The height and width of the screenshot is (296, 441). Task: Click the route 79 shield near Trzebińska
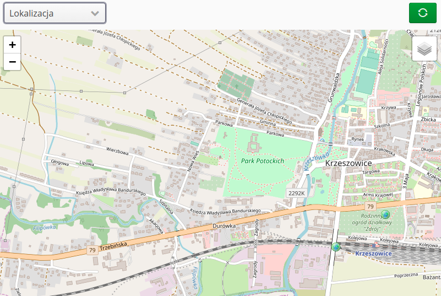pos(92,250)
